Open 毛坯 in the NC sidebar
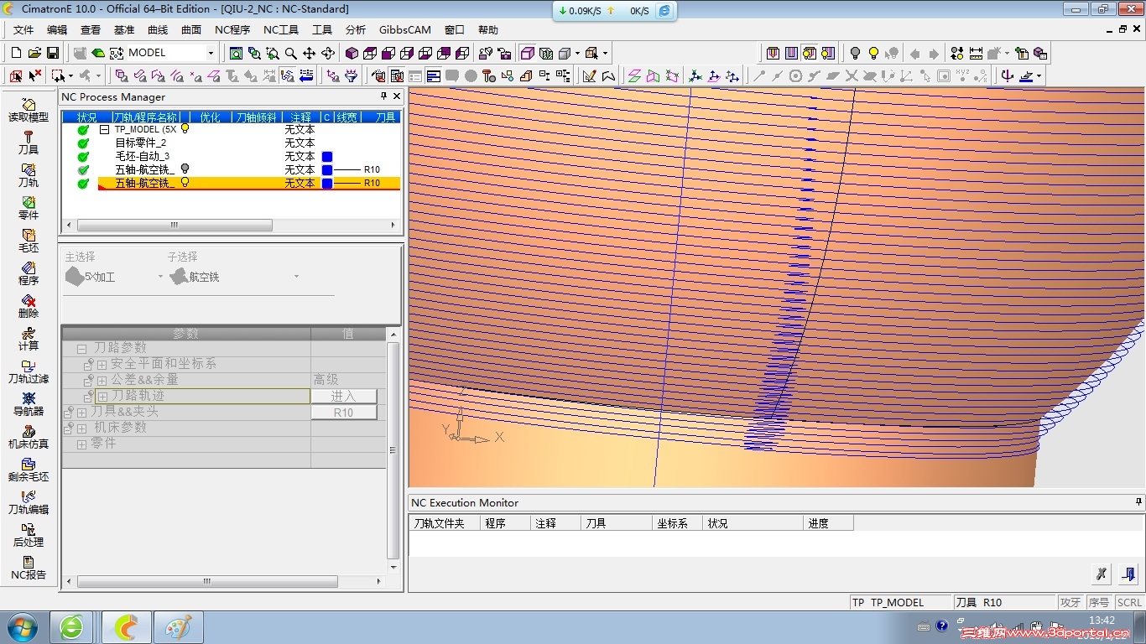Image resolution: width=1146 pixels, height=644 pixels. pos(29,241)
